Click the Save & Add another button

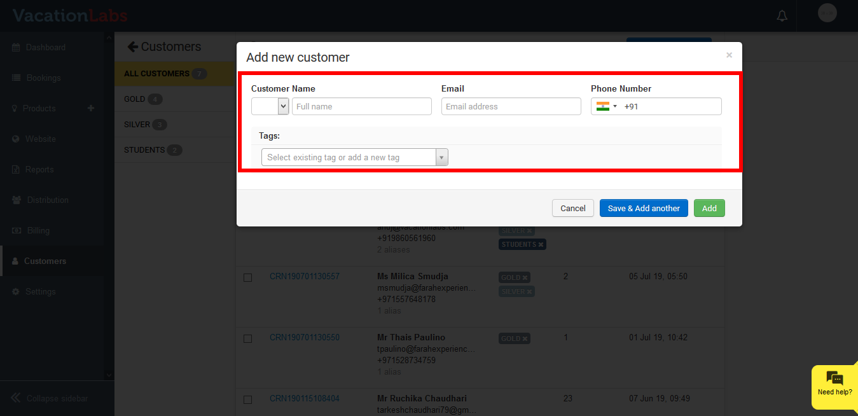point(644,208)
